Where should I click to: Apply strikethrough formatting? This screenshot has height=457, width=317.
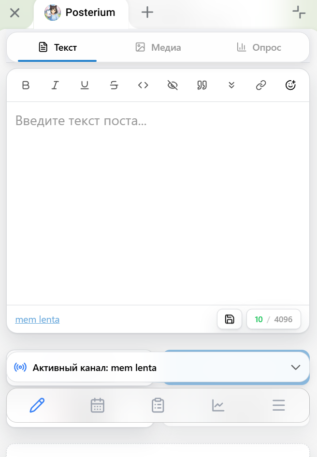114,85
